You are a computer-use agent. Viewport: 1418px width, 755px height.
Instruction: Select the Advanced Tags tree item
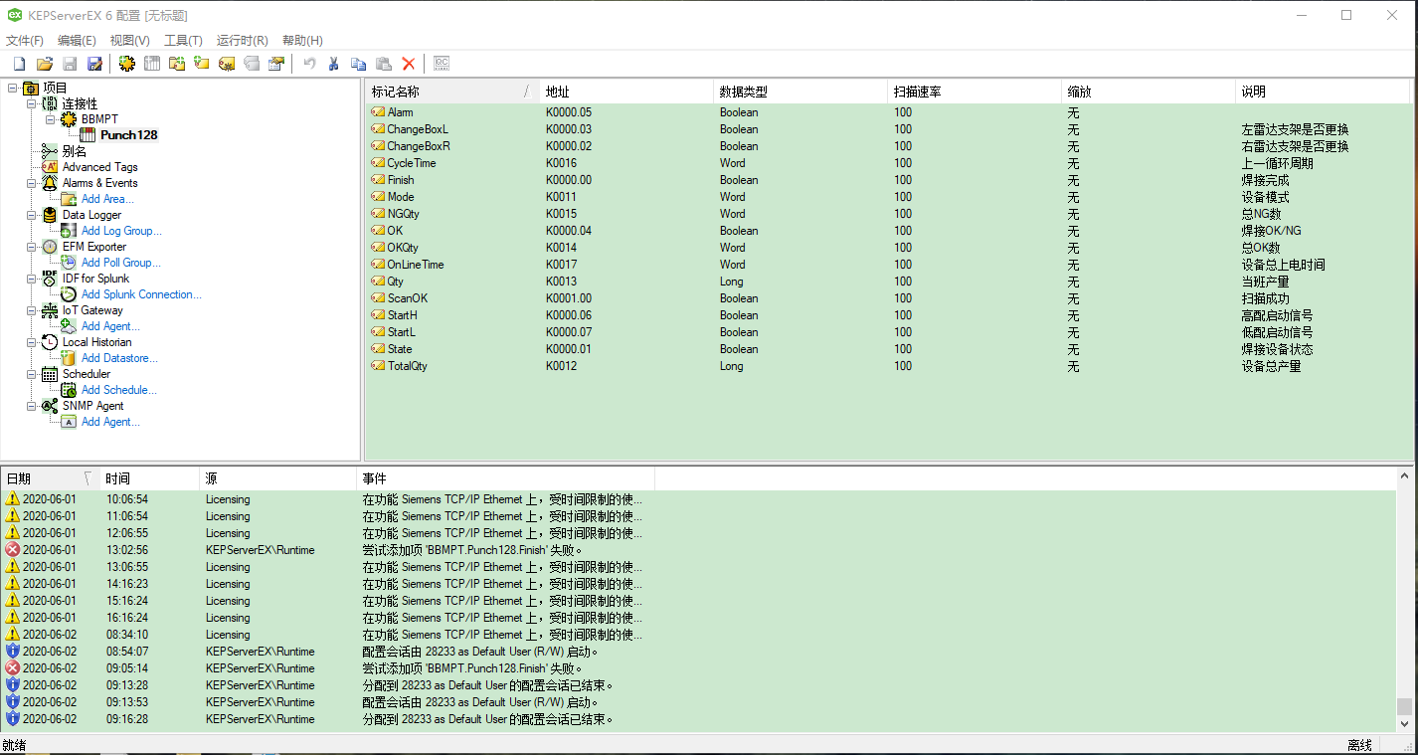click(x=99, y=167)
